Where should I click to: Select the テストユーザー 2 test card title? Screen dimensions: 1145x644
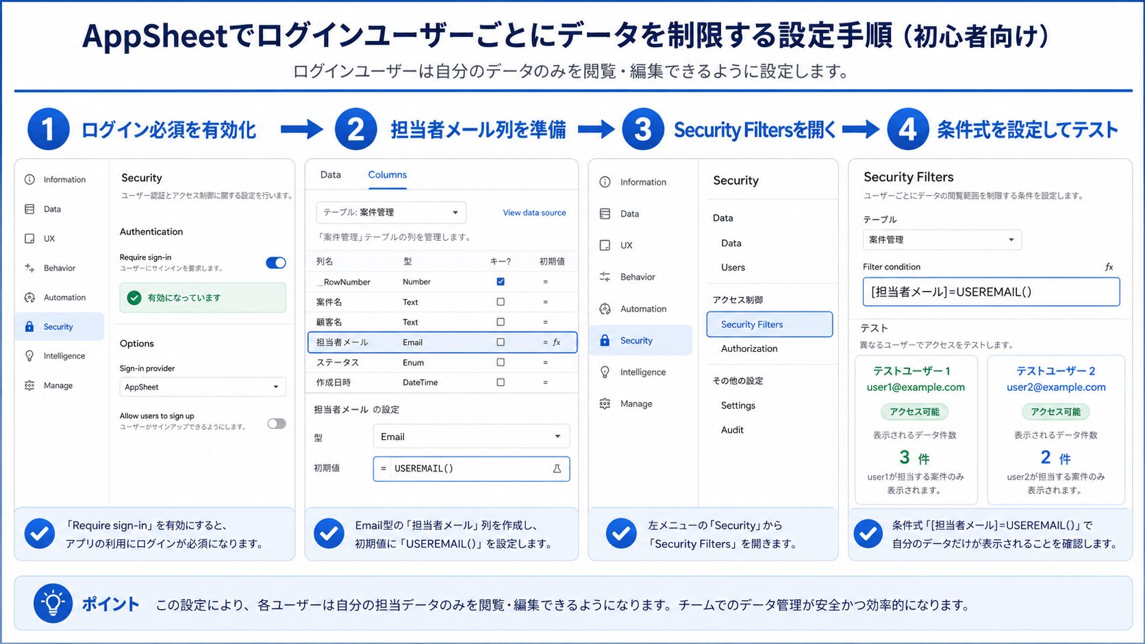coord(1056,371)
